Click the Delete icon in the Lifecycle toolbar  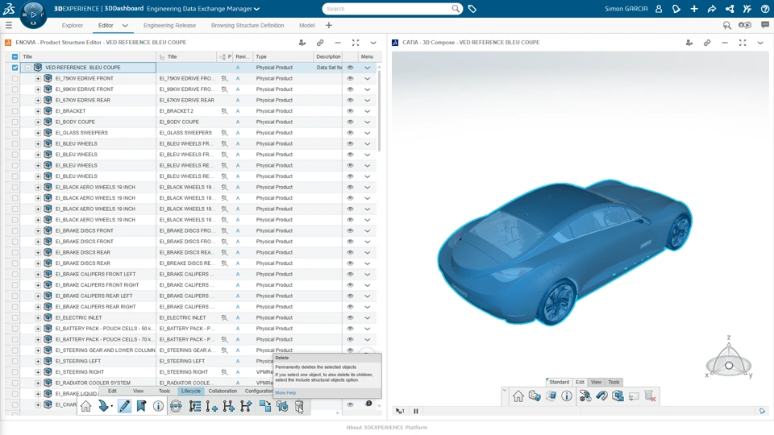(x=299, y=406)
